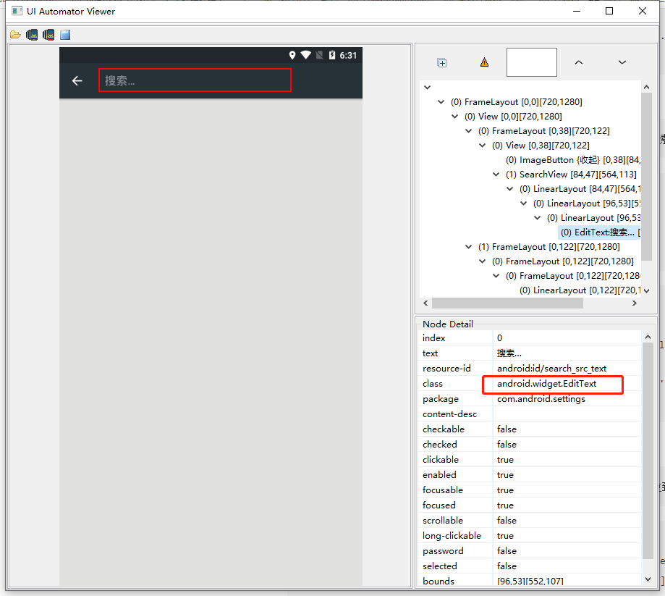
Task: Click the tree vertical scrollbar up arrow
Action: tap(646, 87)
